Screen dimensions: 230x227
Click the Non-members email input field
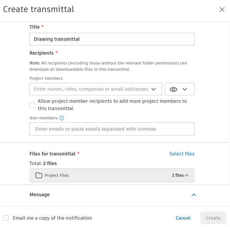pyautogui.click(x=112, y=129)
